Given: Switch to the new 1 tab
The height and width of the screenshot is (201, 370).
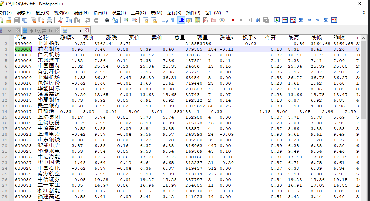Looking at the screenshot, I should 10,30.
